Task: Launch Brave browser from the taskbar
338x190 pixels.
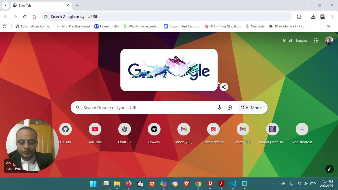Action: point(187,184)
